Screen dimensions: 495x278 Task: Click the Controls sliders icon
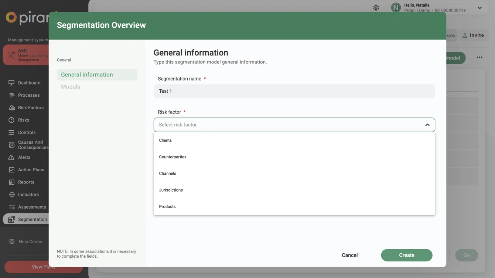11,133
